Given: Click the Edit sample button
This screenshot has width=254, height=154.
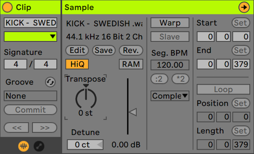Looking at the screenshot, I should click(x=77, y=50).
